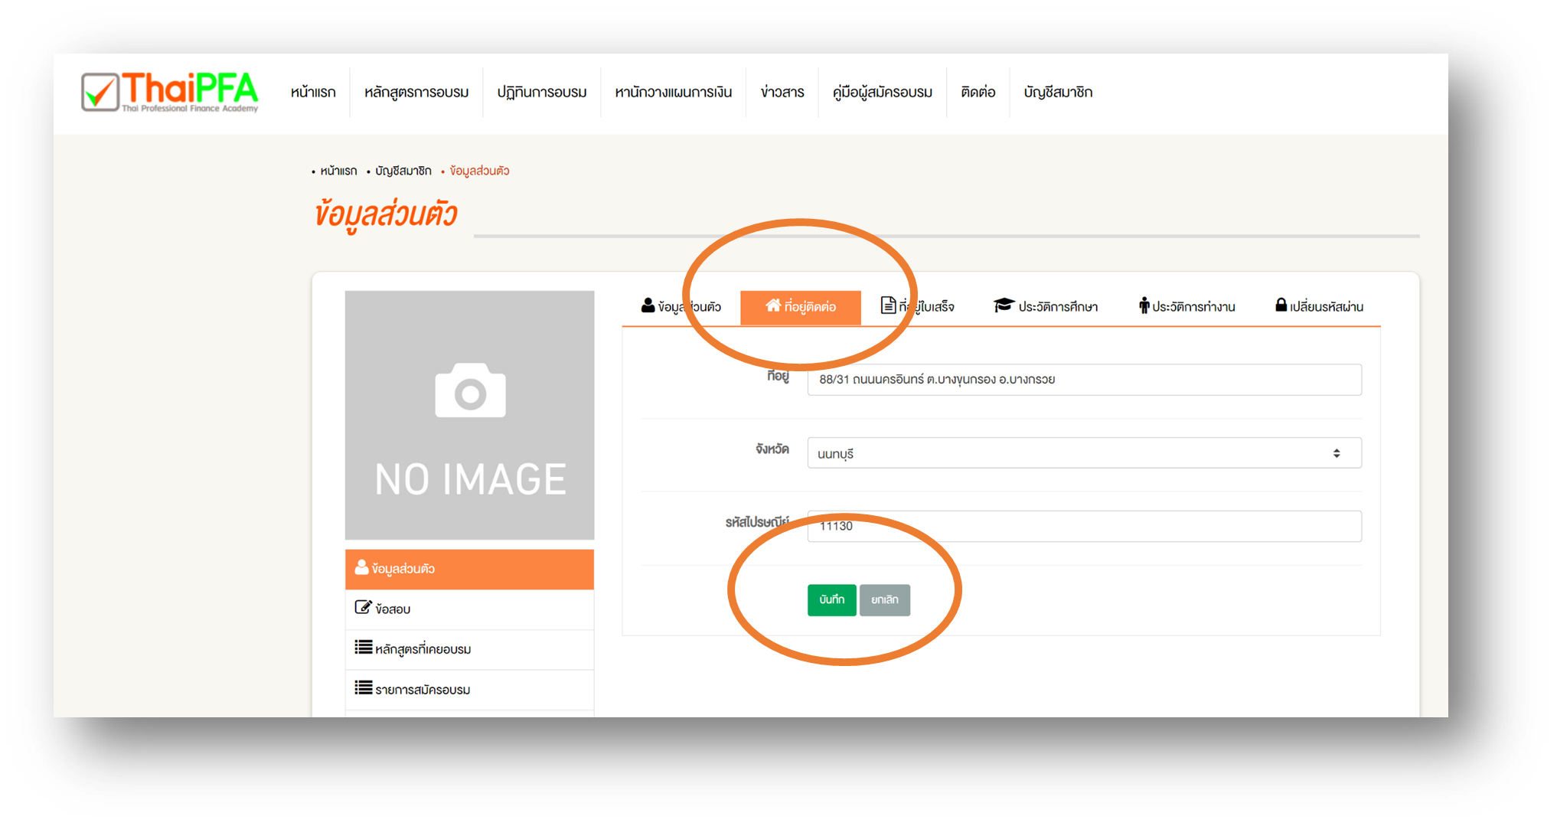
Task: Click the camera icon in the photo placeholder
Action: 470,391
